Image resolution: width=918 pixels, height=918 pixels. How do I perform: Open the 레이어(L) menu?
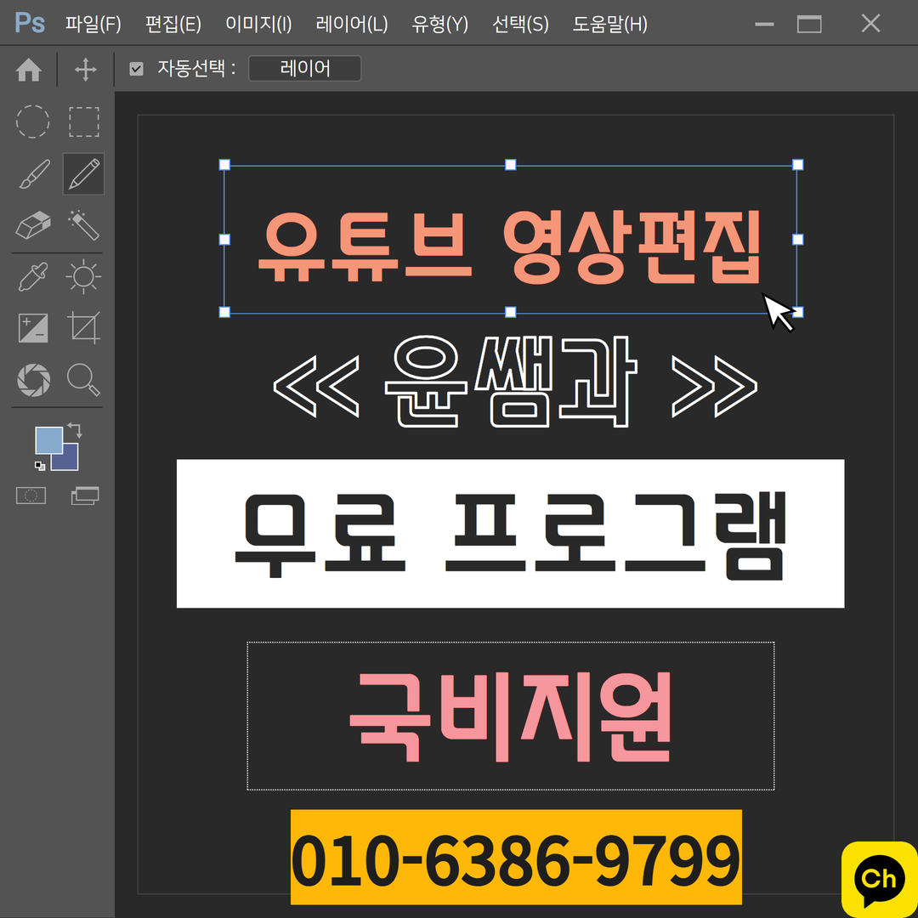click(x=352, y=24)
